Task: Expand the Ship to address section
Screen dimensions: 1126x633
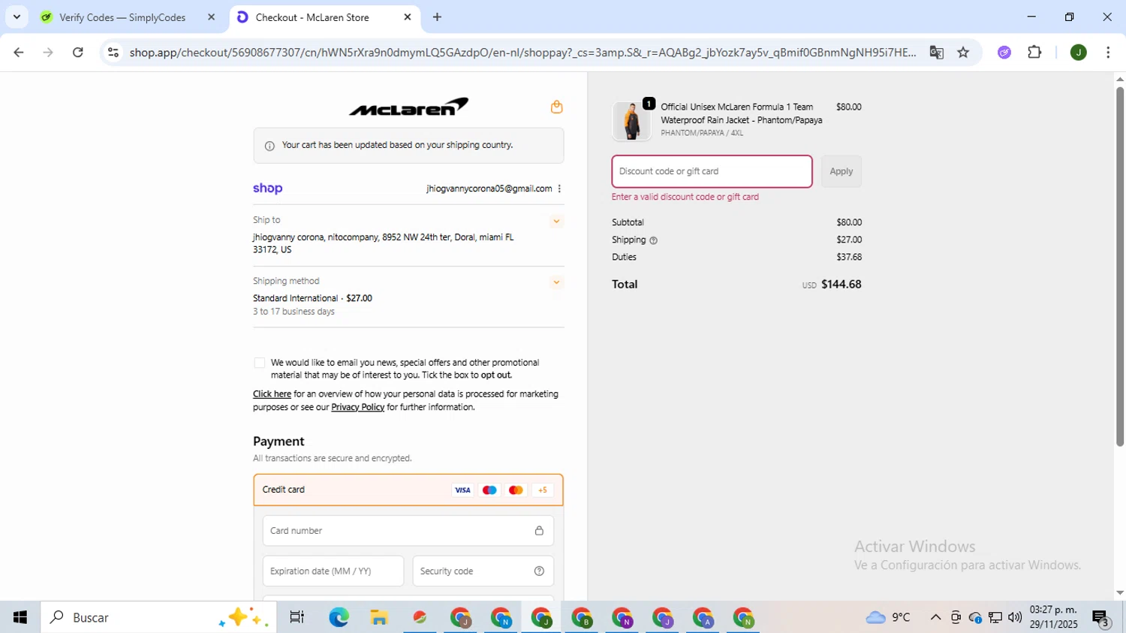Action: pyautogui.click(x=556, y=221)
